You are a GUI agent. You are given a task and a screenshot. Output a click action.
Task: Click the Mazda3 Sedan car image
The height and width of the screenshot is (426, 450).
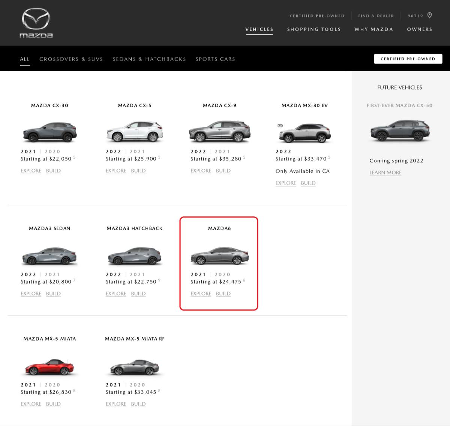[49, 256]
